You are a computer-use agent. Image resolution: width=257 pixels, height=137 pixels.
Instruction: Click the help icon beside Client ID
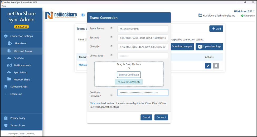point(111,46)
